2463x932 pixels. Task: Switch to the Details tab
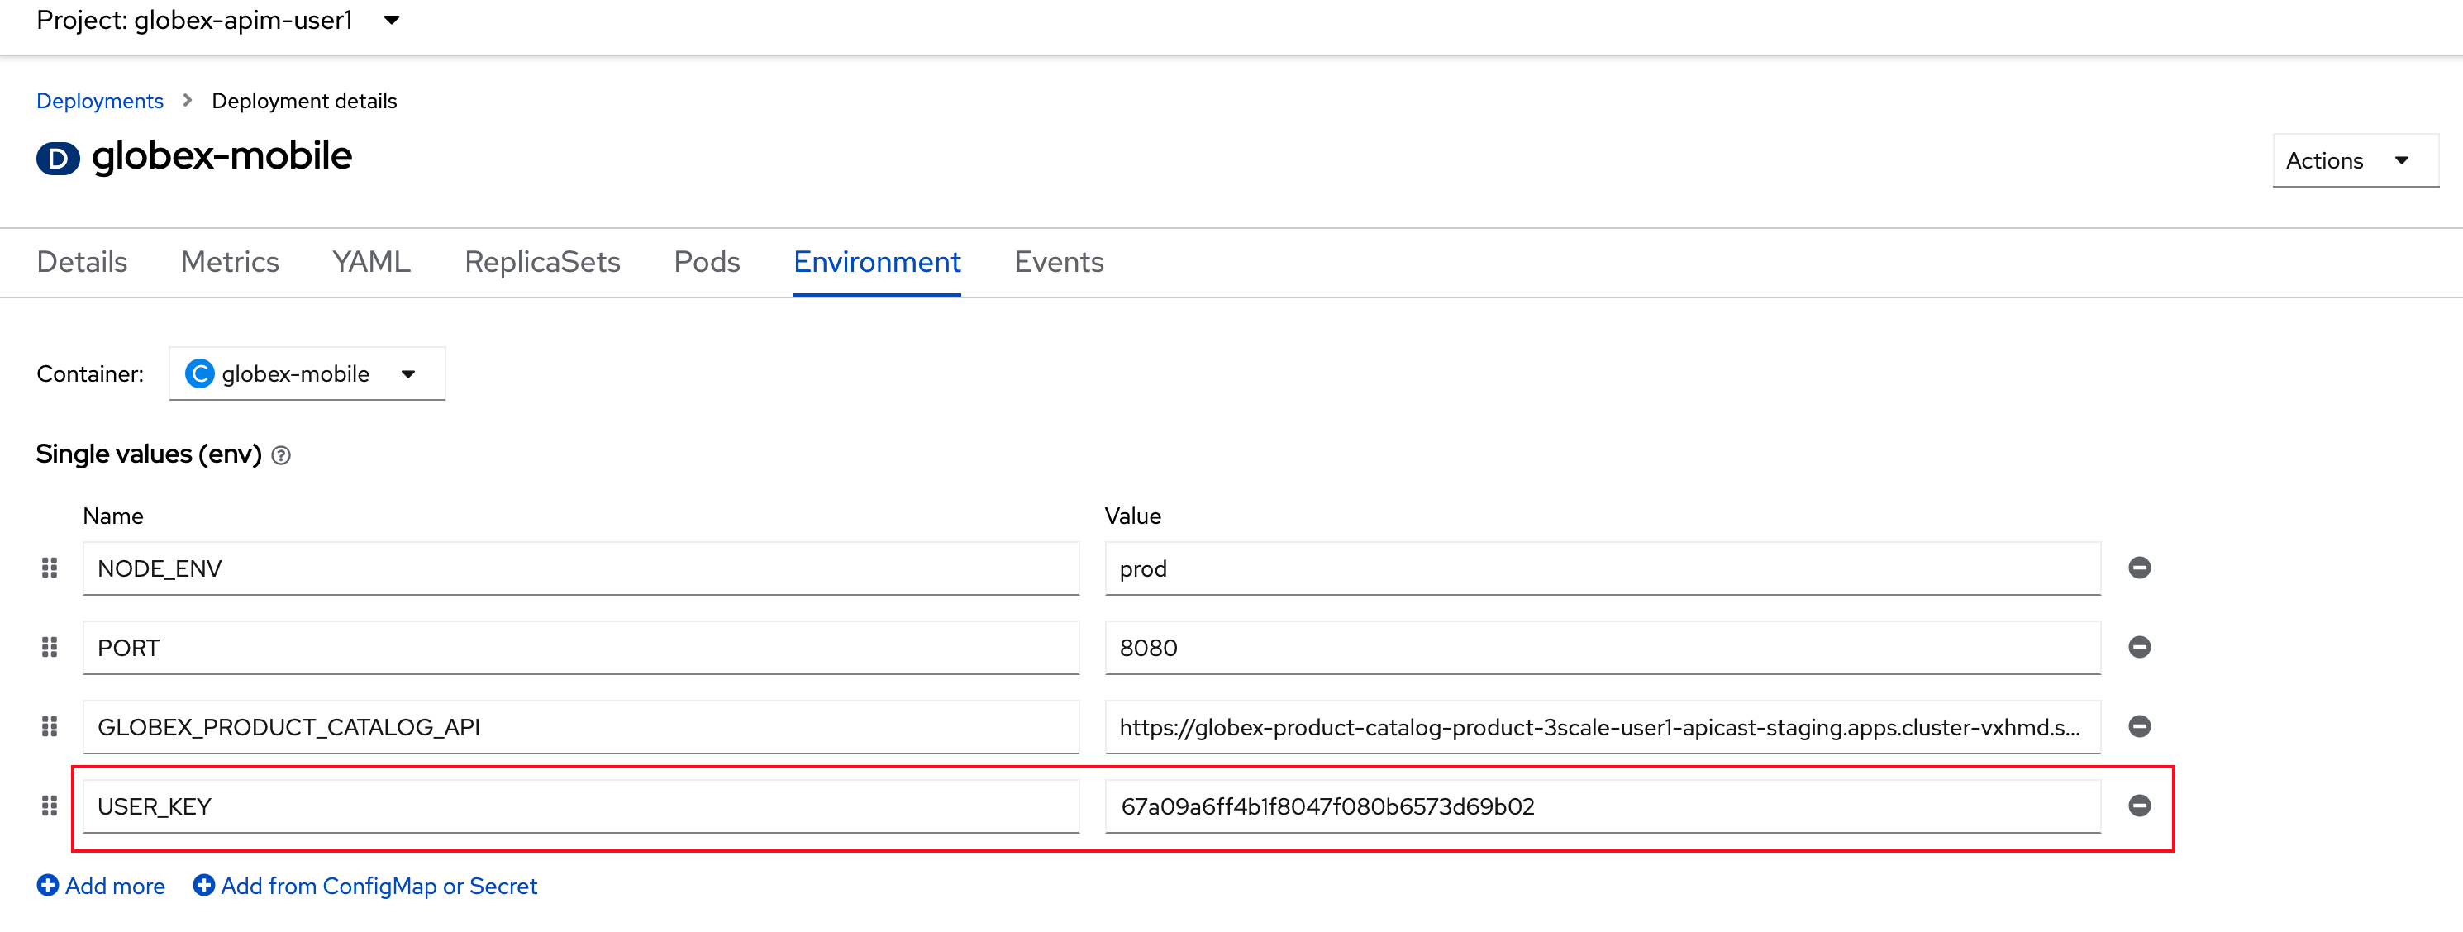coord(82,262)
